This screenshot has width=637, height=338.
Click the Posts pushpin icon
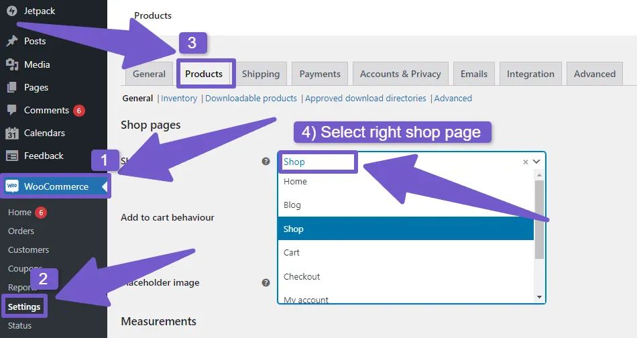[x=12, y=41]
